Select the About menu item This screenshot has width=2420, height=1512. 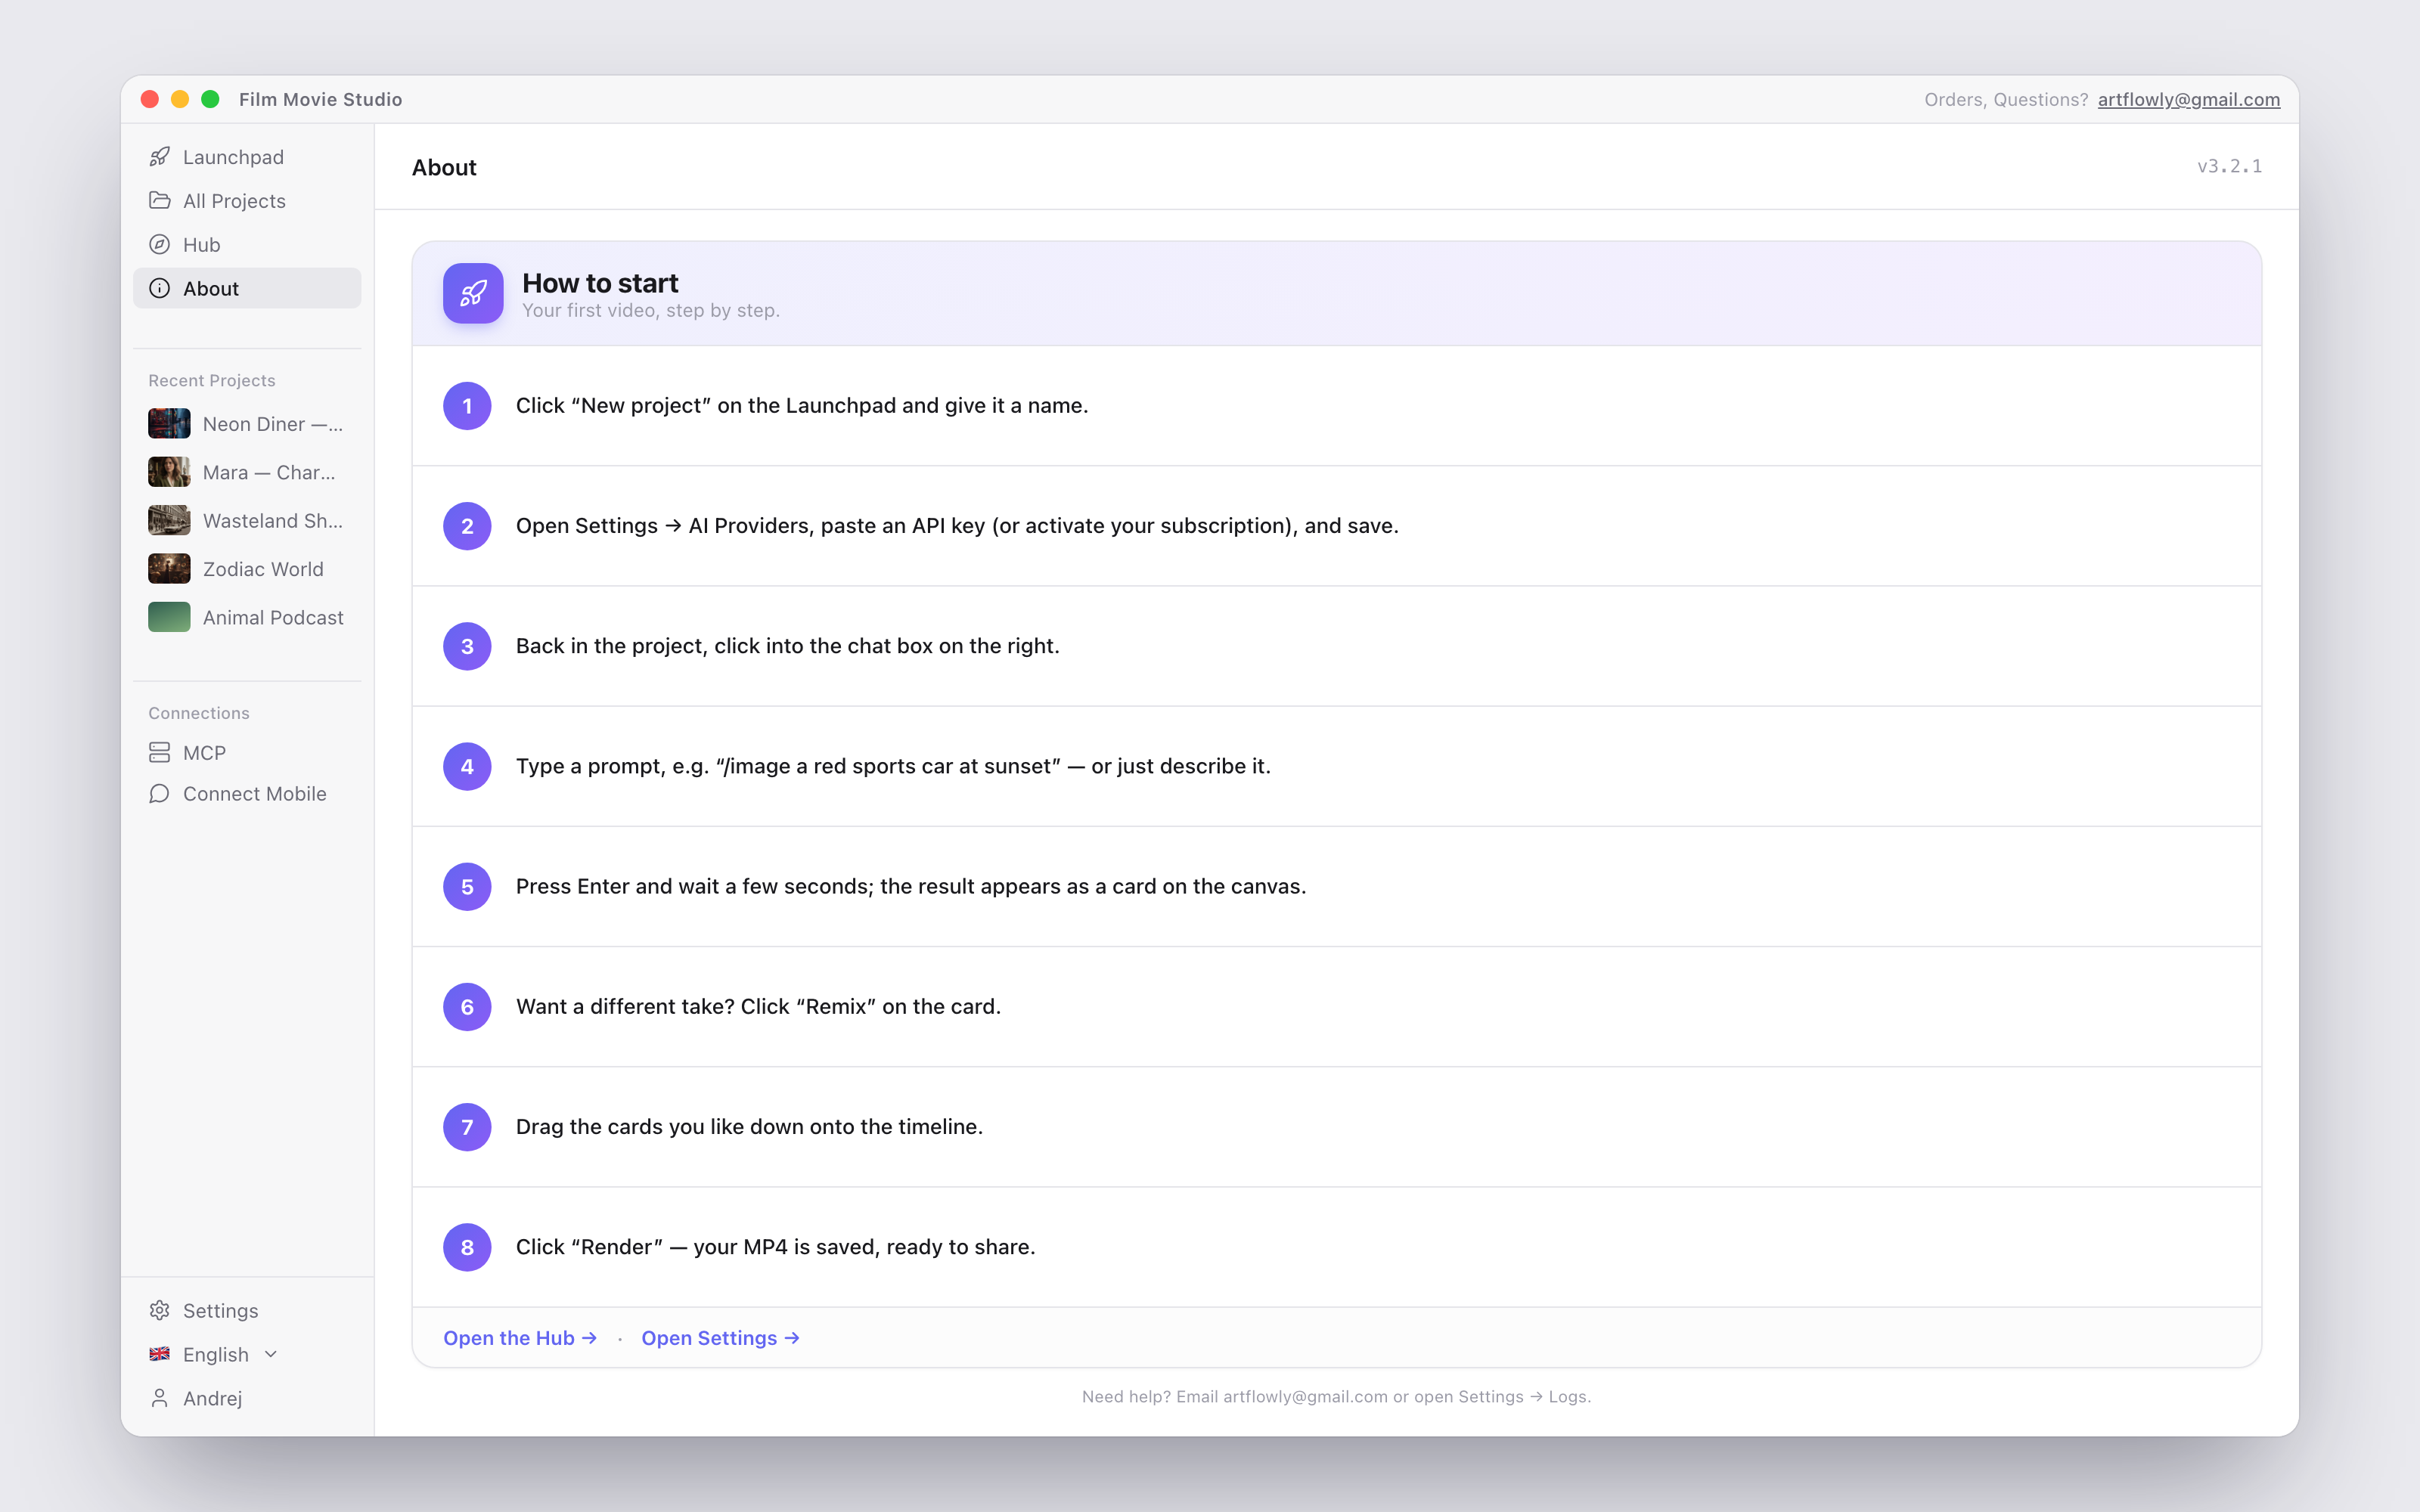click(247, 289)
